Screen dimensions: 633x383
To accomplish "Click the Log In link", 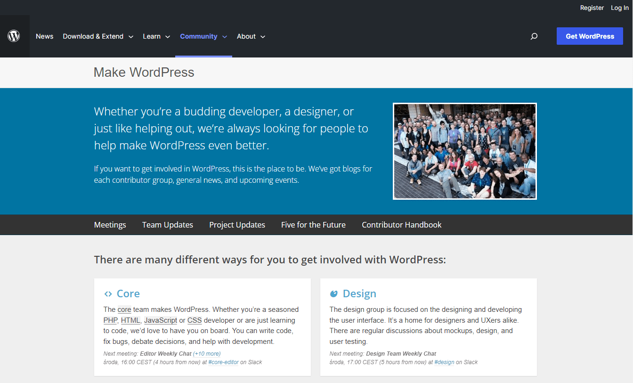I will [619, 8].
